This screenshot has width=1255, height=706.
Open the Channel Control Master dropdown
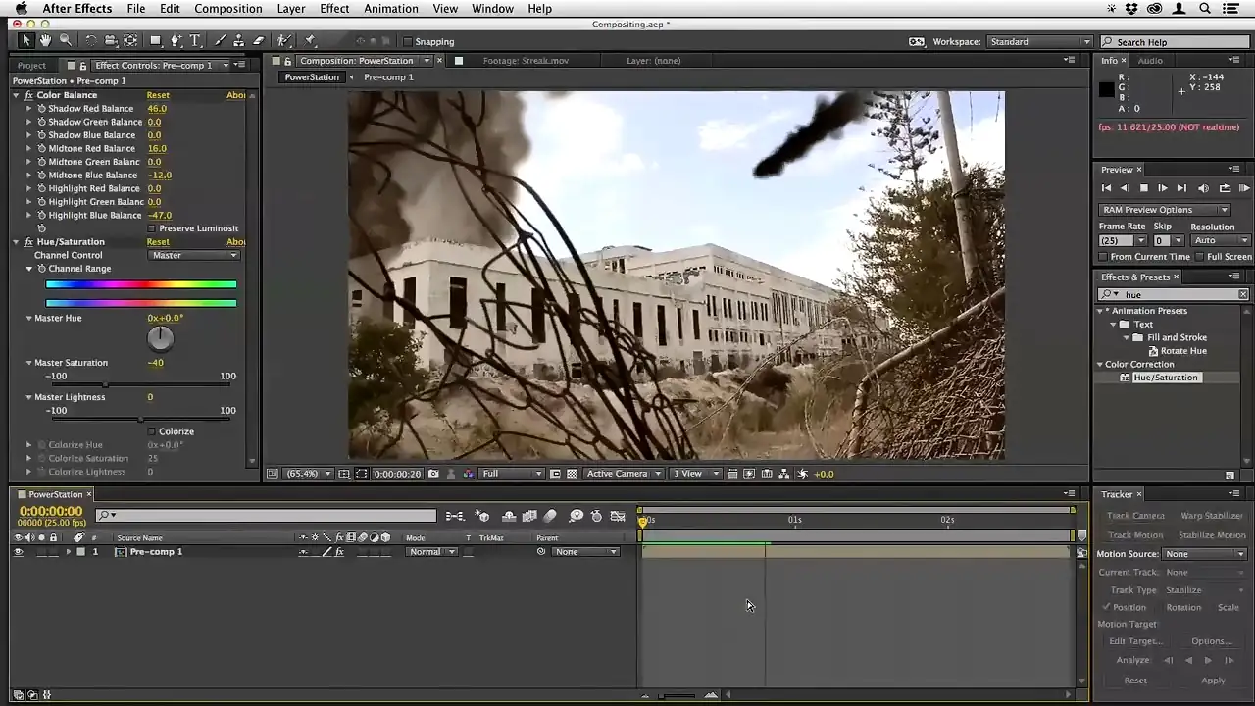194,255
